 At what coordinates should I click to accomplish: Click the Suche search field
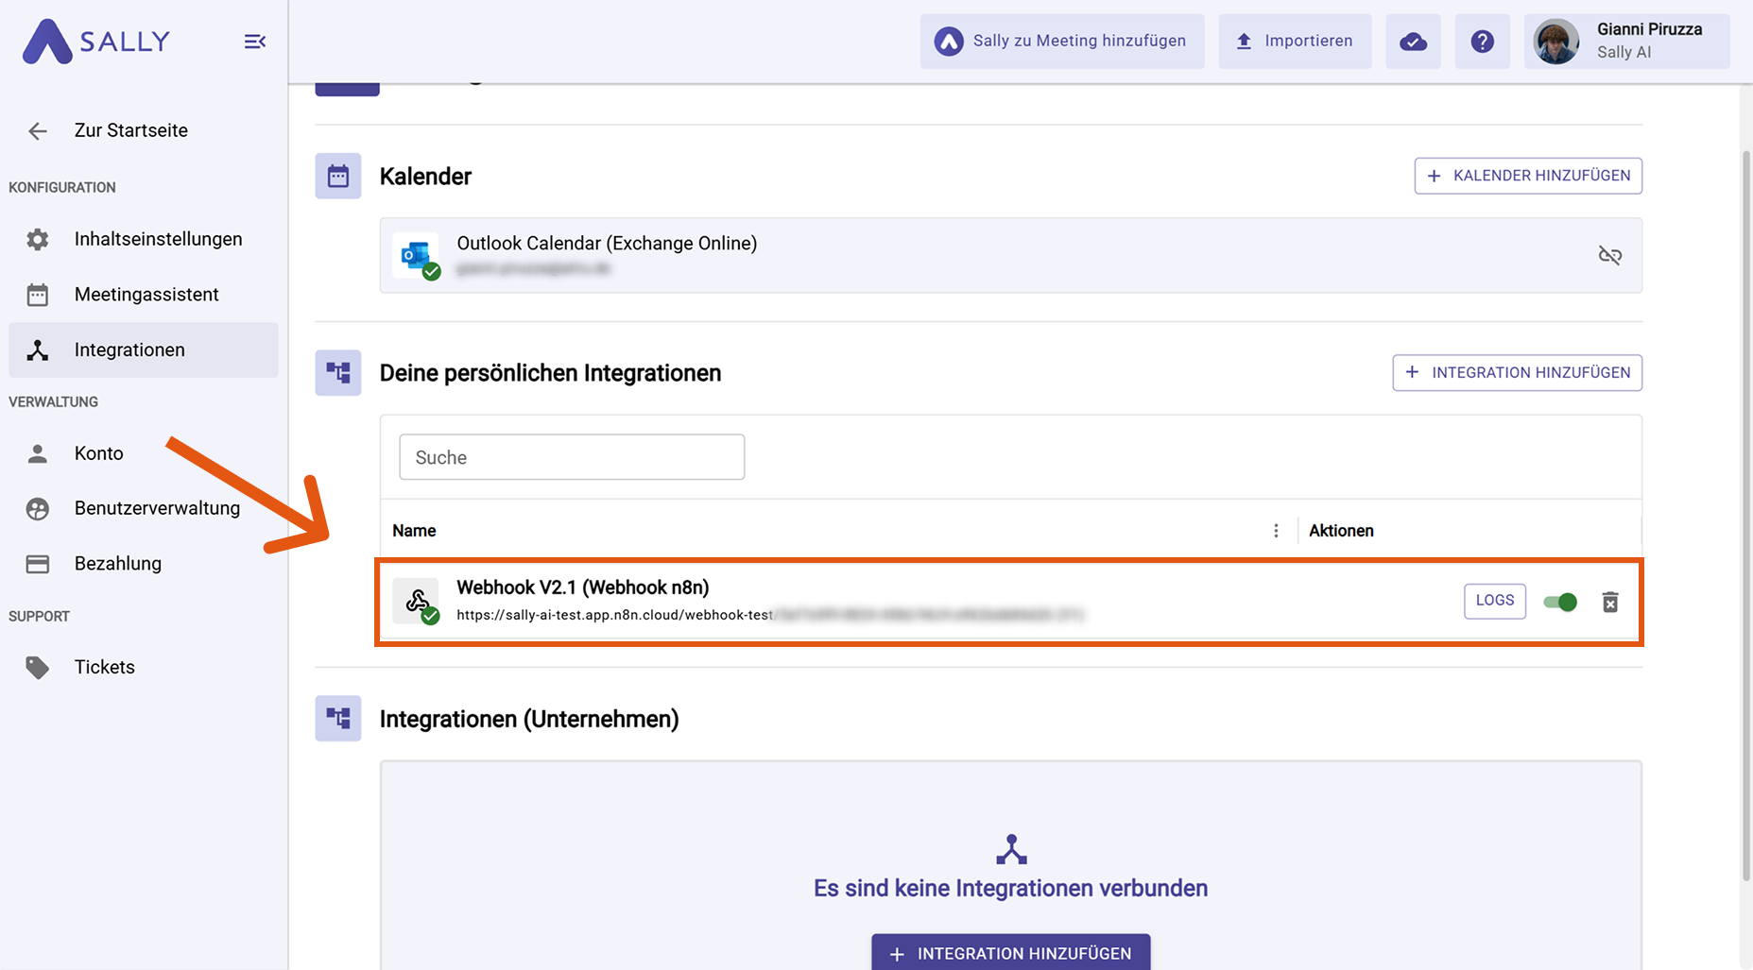point(572,457)
